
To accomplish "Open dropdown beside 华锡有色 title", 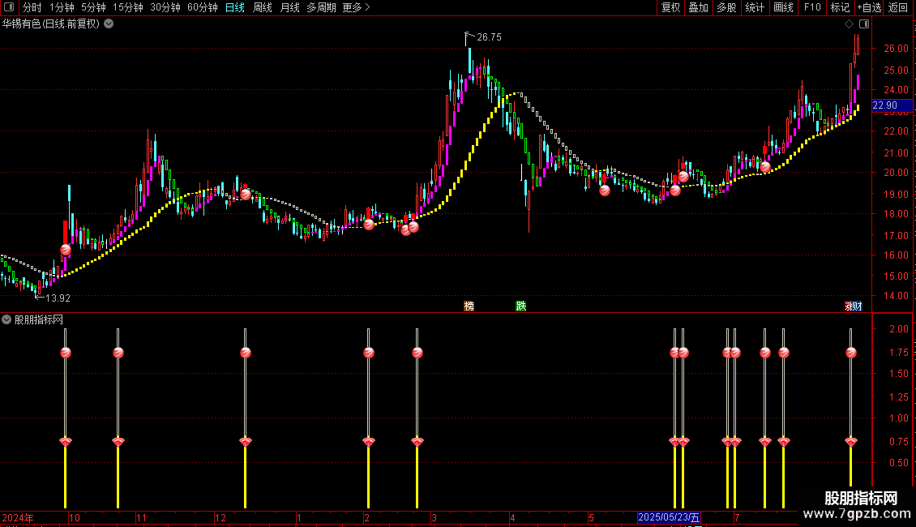I will [x=109, y=24].
